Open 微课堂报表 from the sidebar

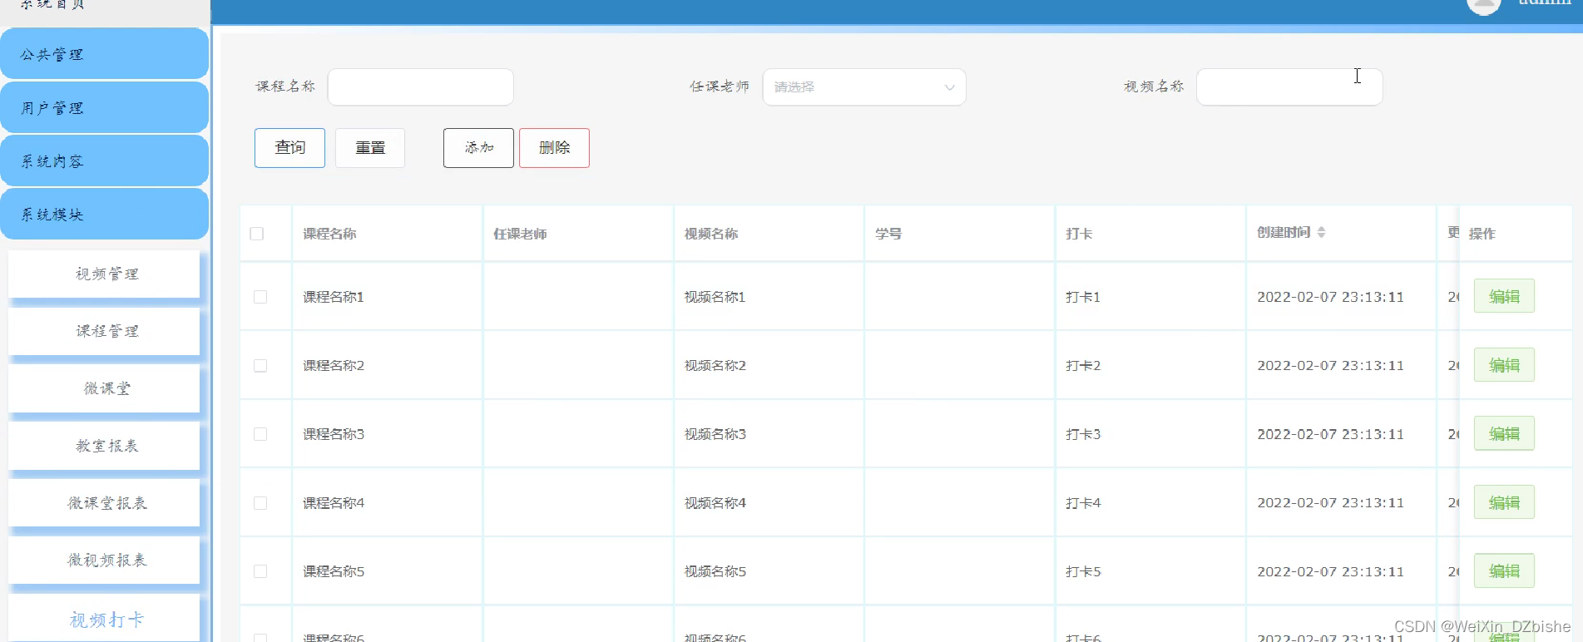[x=104, y=503]
